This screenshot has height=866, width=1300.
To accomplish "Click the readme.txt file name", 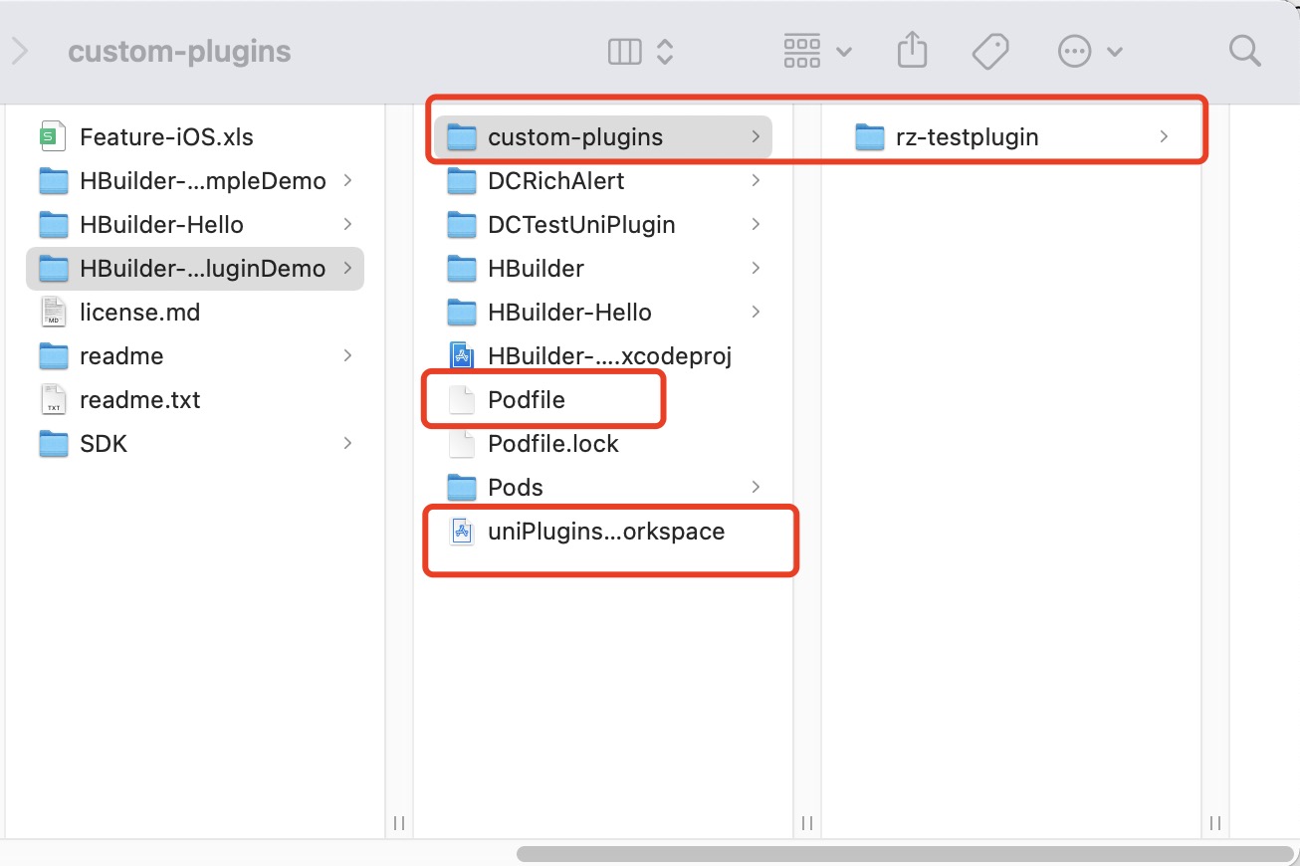I will 140,399.
